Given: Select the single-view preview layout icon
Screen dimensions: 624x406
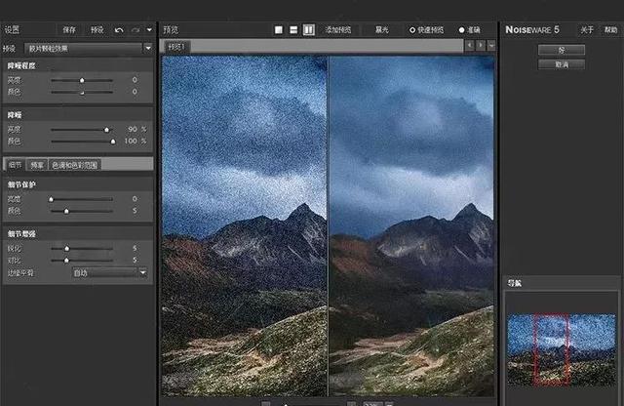Looking at the screenshot, I should pos(279,30).
